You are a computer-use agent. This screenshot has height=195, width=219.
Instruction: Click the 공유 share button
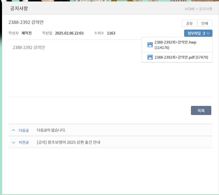point(189,23)
